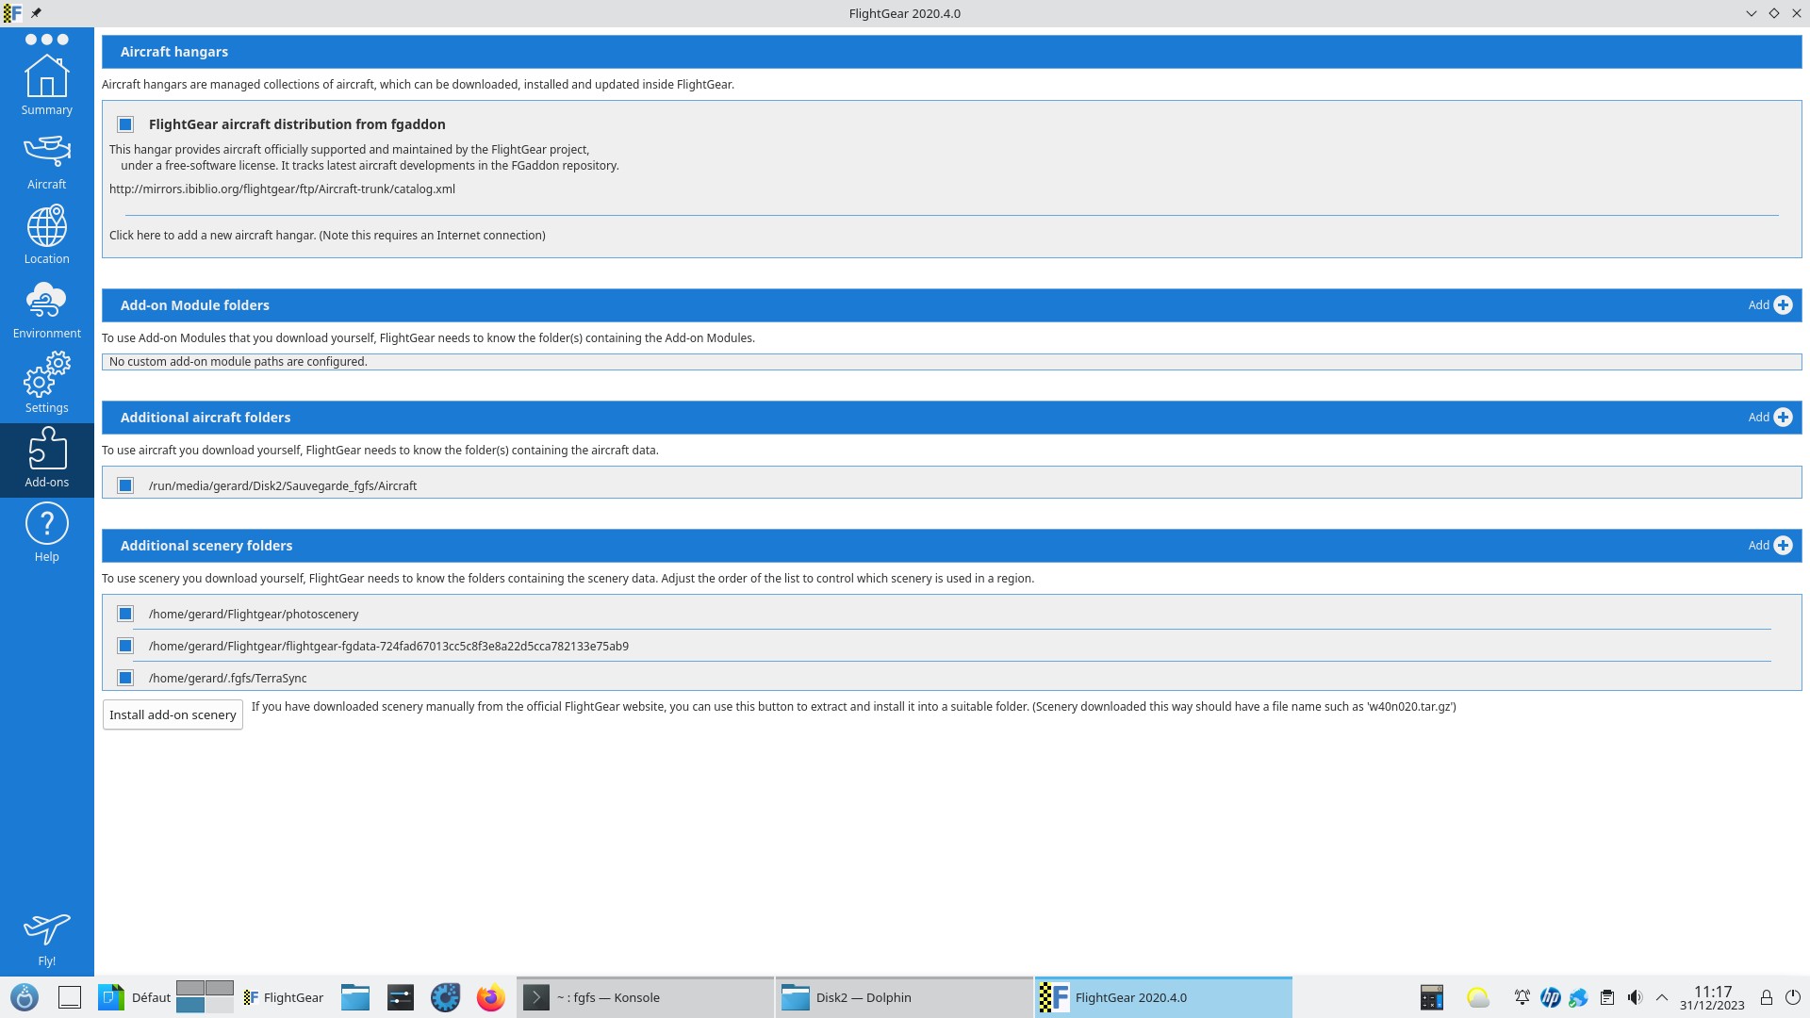Open the file manager from taskbar
Screen dimensions: 1810x1018
click(x=355, y=997)
